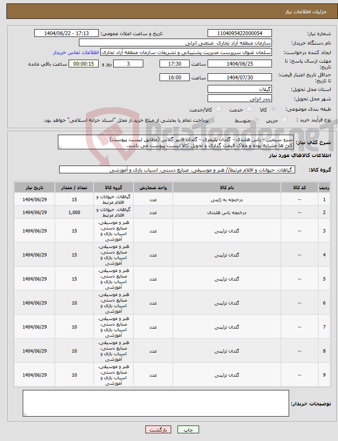Click the public announcement date field

[x=66, y=33]
